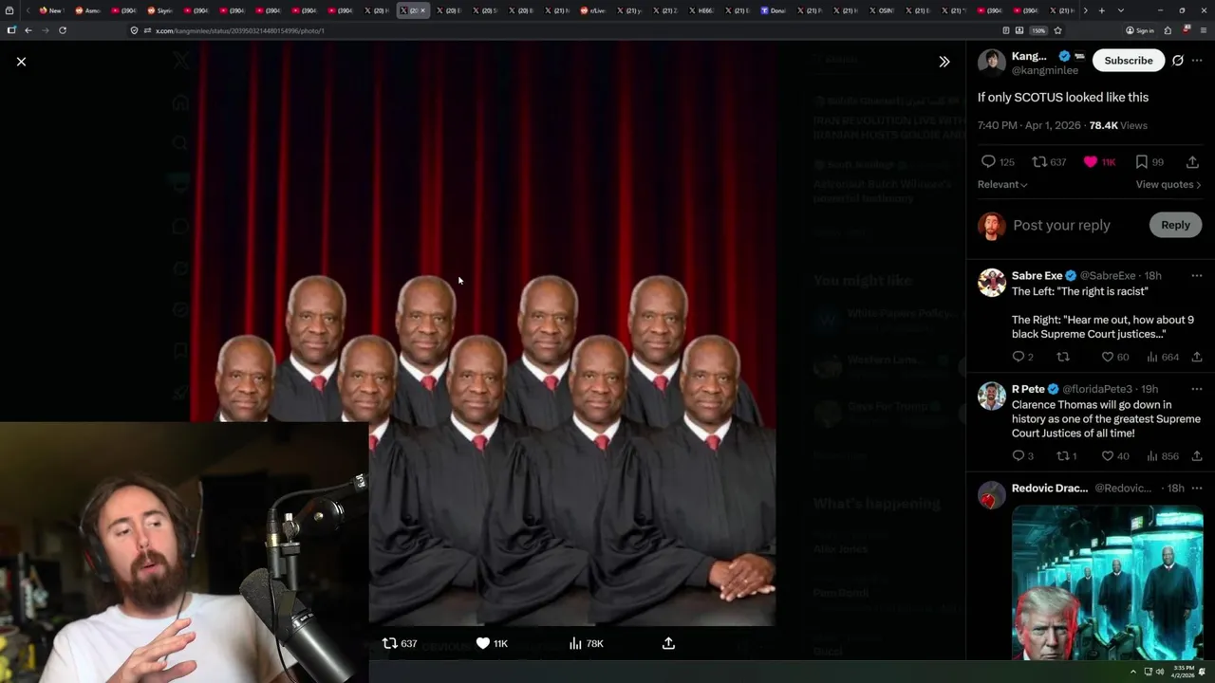This screenshot has height=683, width=1215.
Task: Focus the Post your reply field
Action: click(x=1061, y=225)
